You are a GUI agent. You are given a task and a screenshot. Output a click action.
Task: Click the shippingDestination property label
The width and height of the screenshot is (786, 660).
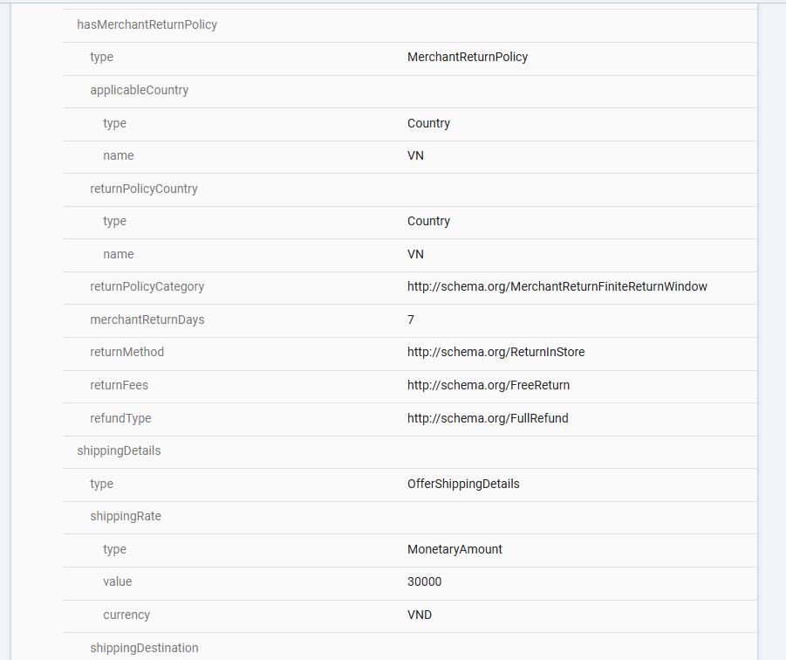click(x=144, y=648)
